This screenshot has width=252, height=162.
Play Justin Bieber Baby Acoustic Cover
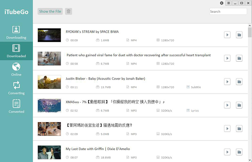227,82
